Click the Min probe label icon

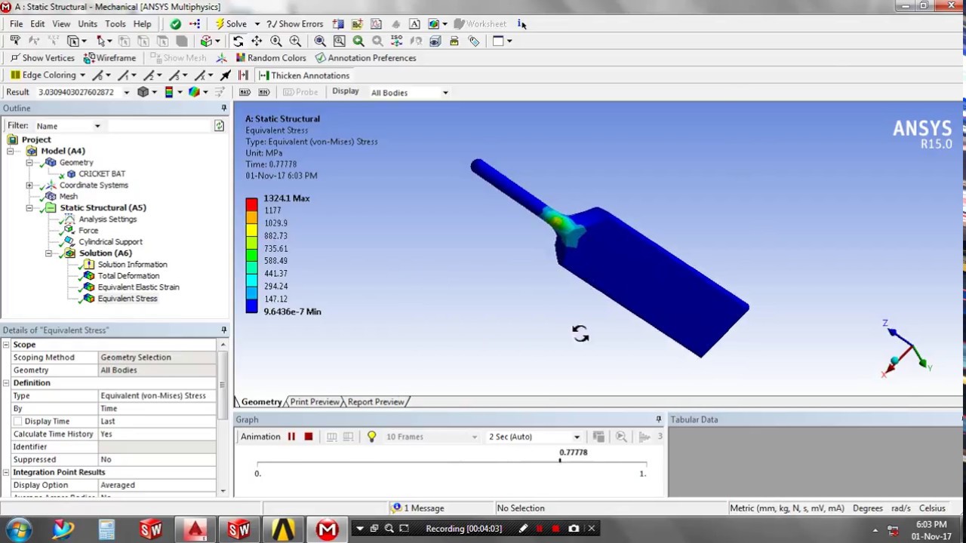[x=263, y=92]
